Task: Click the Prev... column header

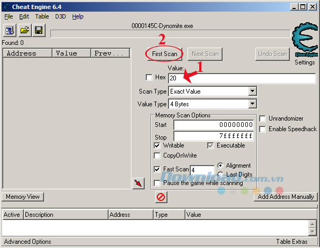Action: (x=110, y=53)
